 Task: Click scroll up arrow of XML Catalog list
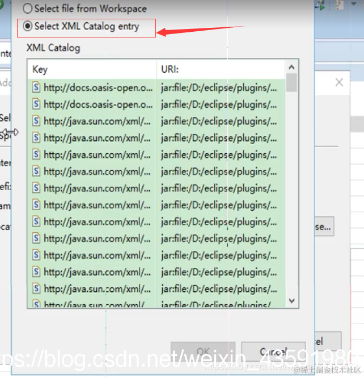coord(292,67)
